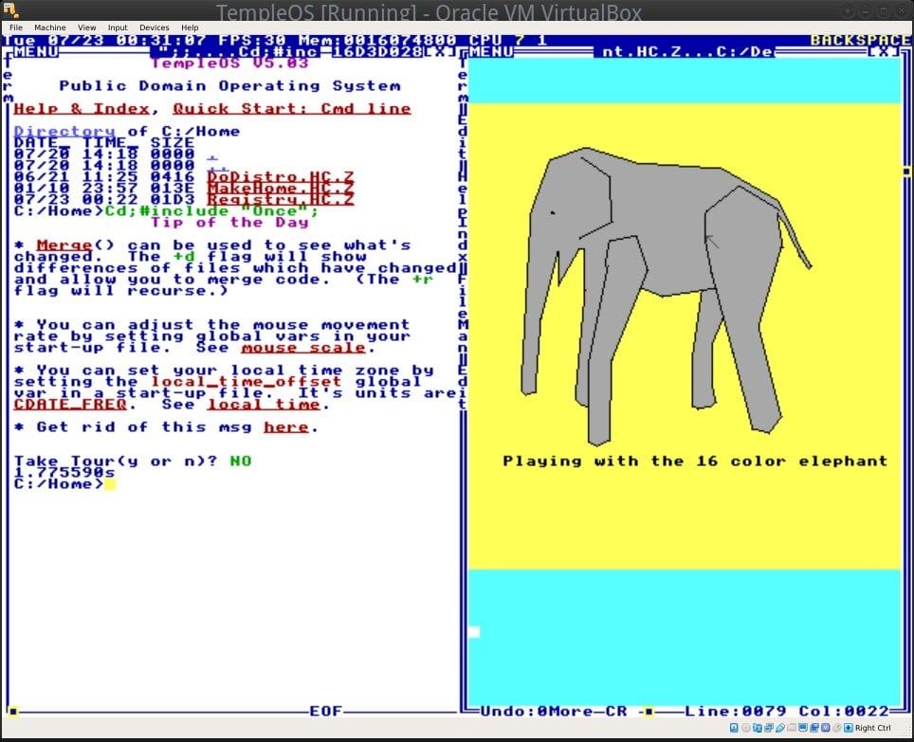Viewport: 914px width, 742px height.
Task: Click the display settings status icon
Action: click(x=803, y=728)
